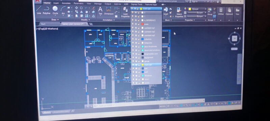Select the Scale tool in Modify
This screenshot has height=121, width=270.
click(82, 16)
